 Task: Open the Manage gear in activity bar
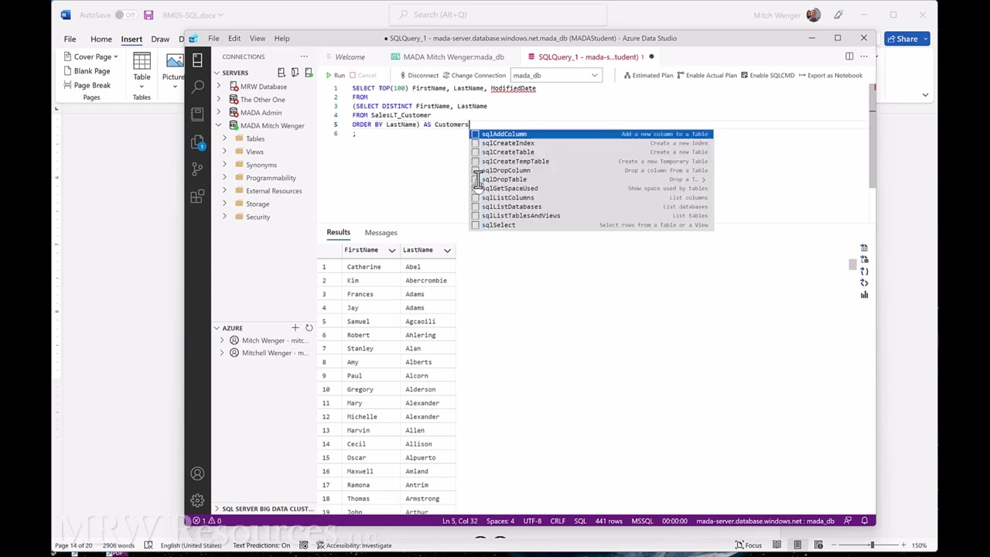point(197,501)
